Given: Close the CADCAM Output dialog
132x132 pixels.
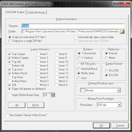Looking at the screenshot, I should pos(125,3).
